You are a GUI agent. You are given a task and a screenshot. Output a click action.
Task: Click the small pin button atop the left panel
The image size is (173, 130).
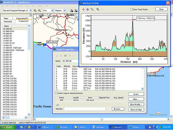31,15
